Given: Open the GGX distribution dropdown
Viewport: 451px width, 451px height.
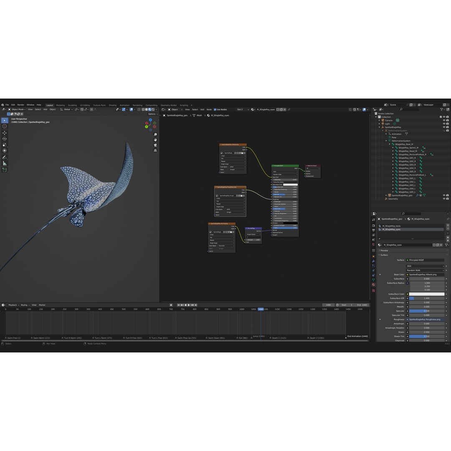Looking at the screenshot, I should (x=425, y=266).
